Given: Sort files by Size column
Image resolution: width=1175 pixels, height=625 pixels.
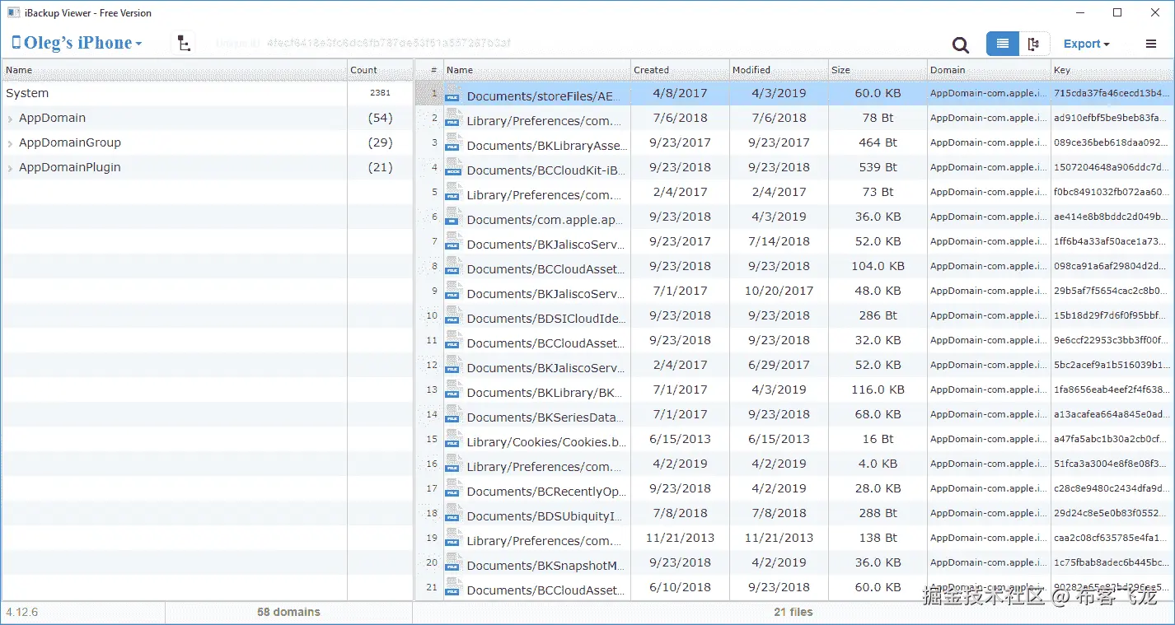Looking at the screenshot, I should pos(878,70).
